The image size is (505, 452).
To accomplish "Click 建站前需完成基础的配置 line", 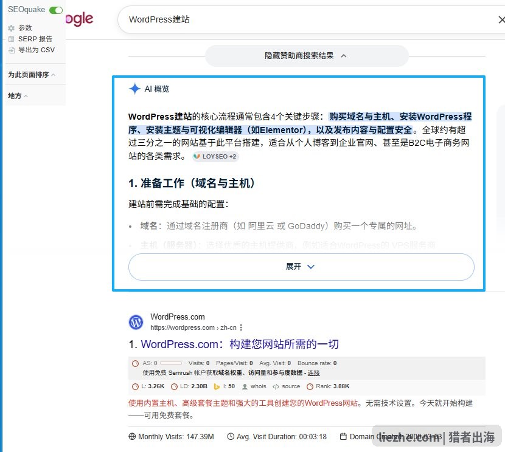I will click(178, 204).
